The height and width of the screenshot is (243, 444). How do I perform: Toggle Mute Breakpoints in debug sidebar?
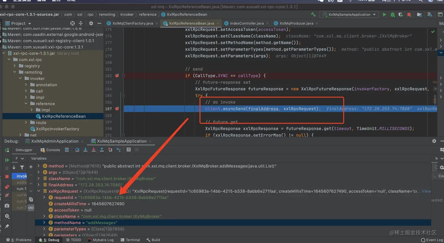(x=7, y=195)
